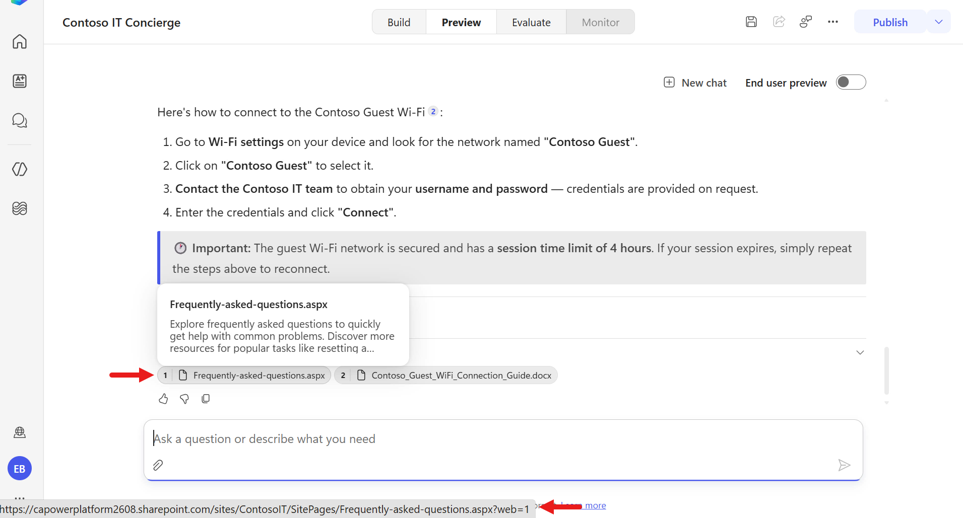Click the send message arrow icon
The height and width of the screenshot is (518, 963).
pyautogui.click(x=844, y=465)
